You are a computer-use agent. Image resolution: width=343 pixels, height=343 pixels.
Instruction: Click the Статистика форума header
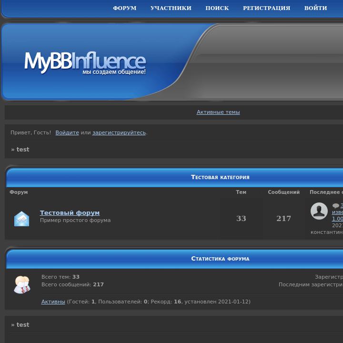(x=220, y=259)
